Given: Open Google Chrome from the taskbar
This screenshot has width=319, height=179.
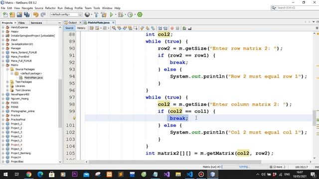Looking at the screenshot, I should tap(29, 175).
